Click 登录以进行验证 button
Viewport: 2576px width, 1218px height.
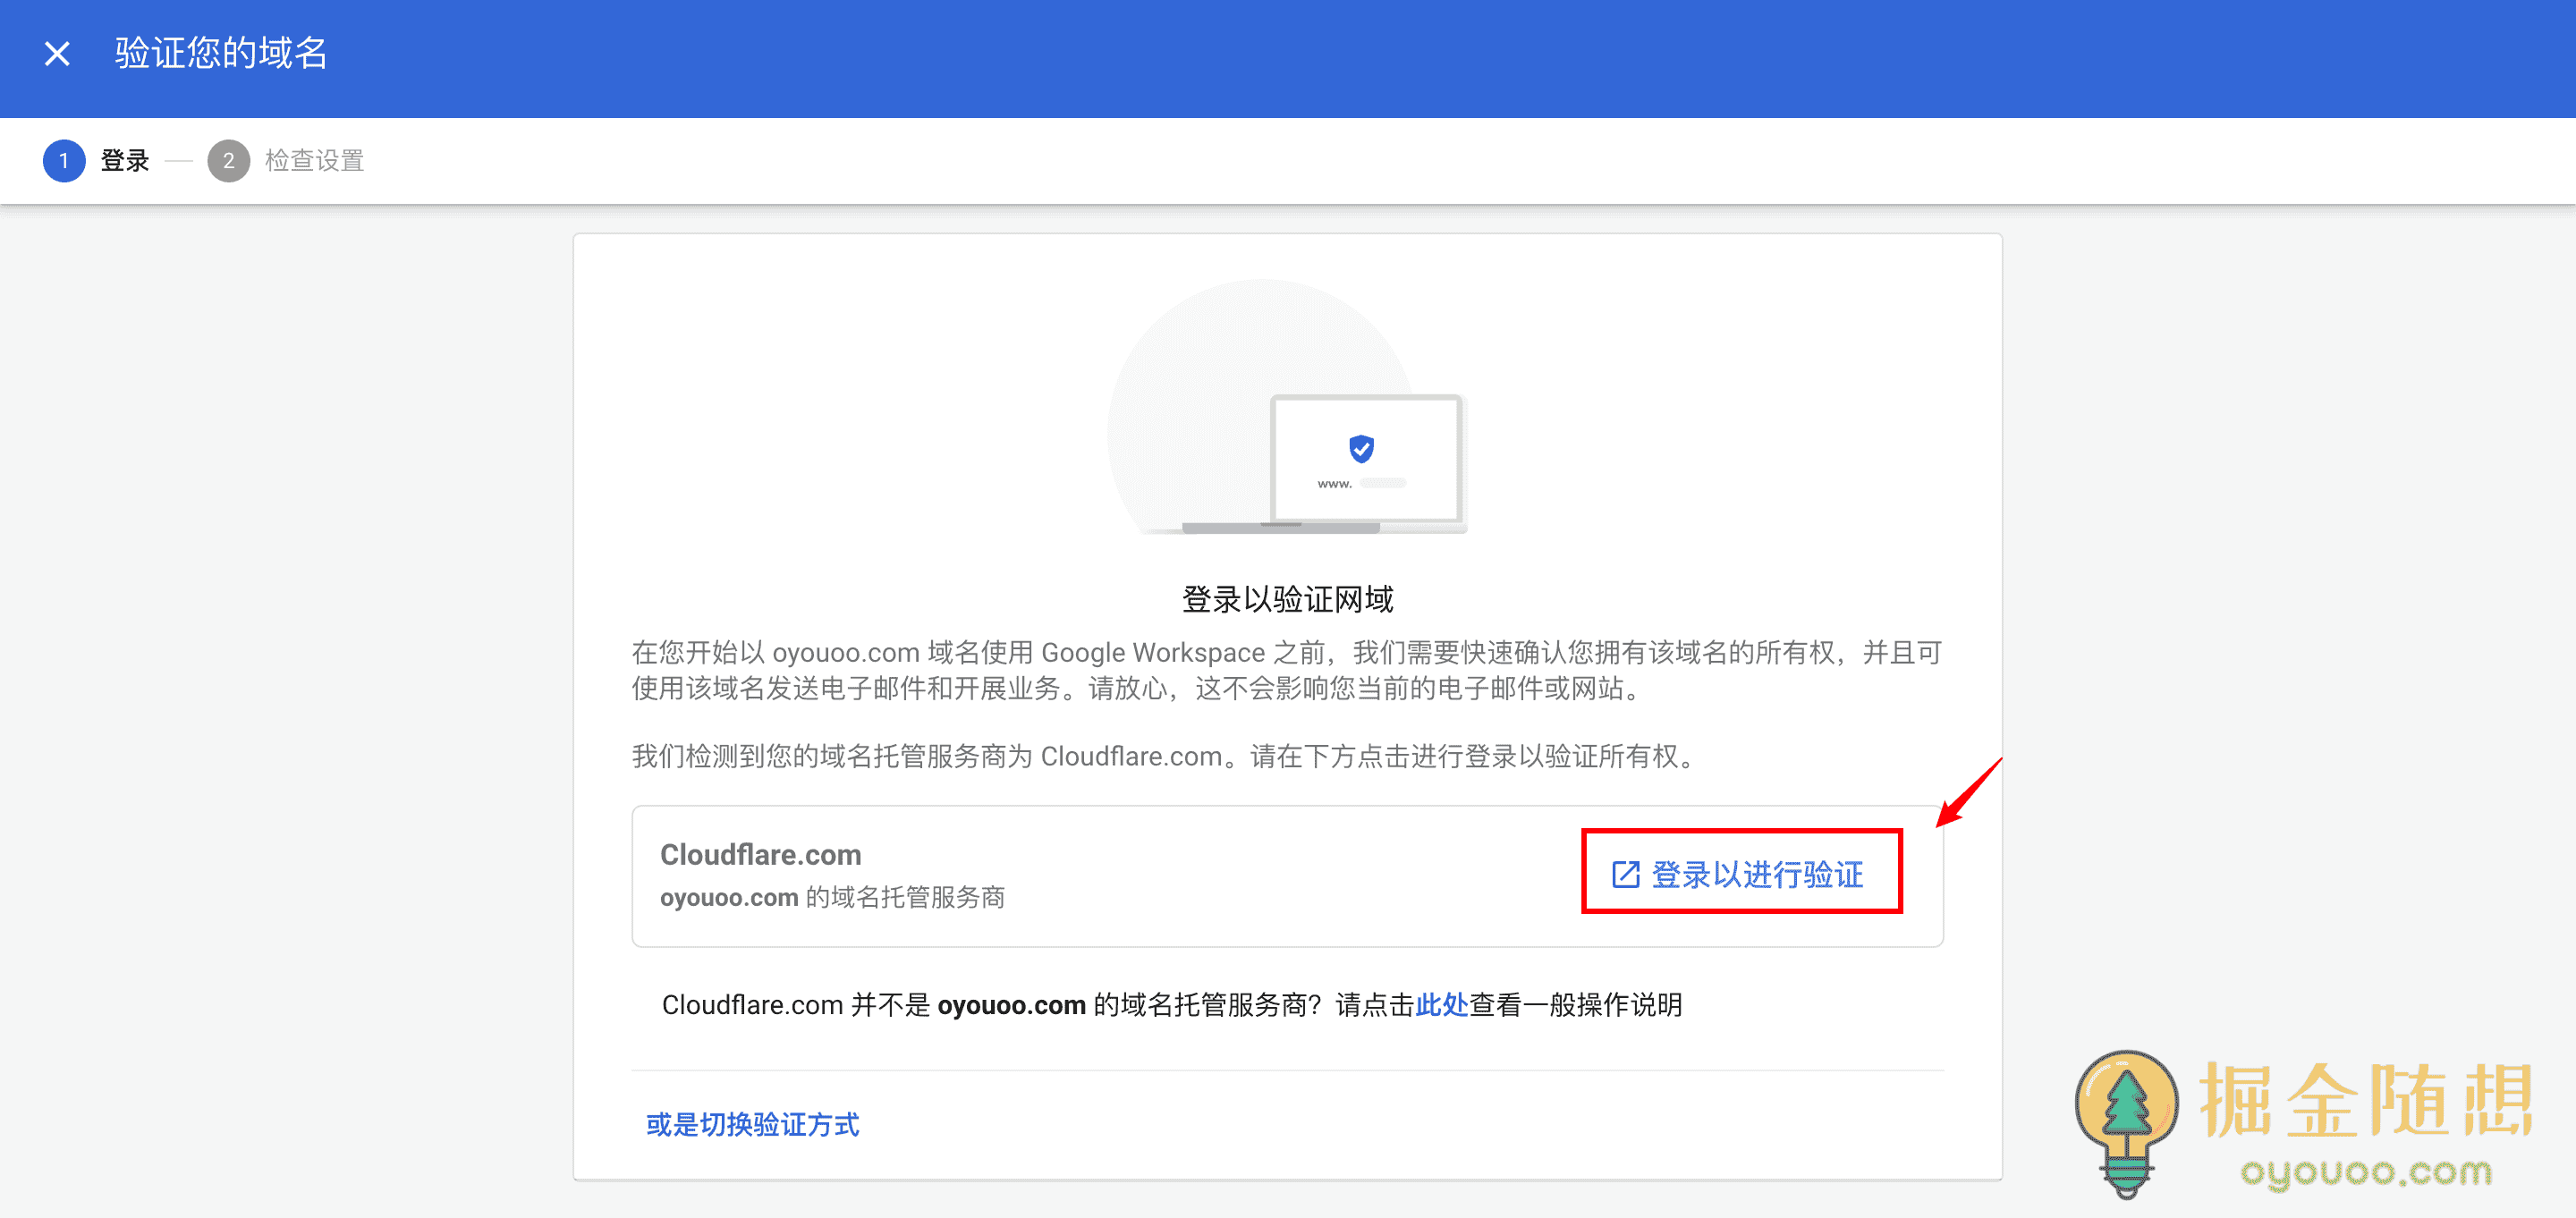(1741, 873)
